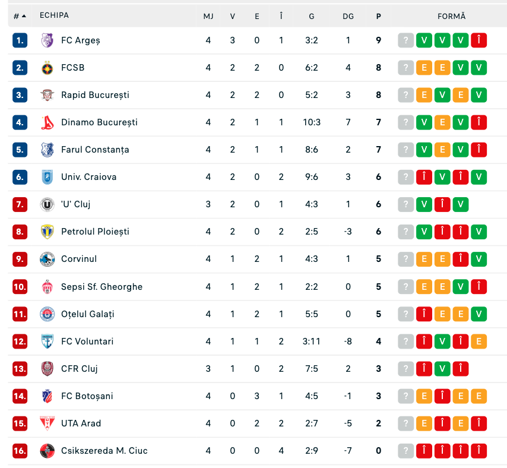Click the grey question mark in Corvinul row
The width and height of the screenshot is (507, 468).
click(406, 259)
